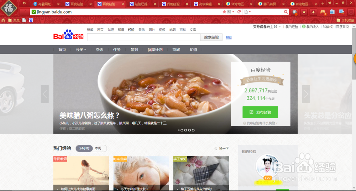Select the second carousel dot
The height and width of the screenshot is (191, 356).
coord(182,130)
